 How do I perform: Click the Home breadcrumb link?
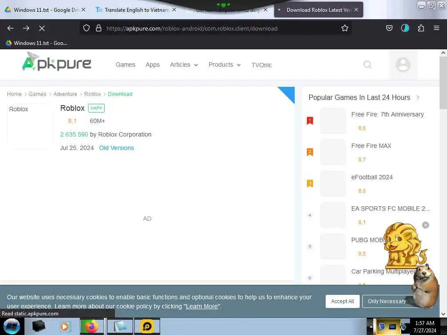[14, 94]
